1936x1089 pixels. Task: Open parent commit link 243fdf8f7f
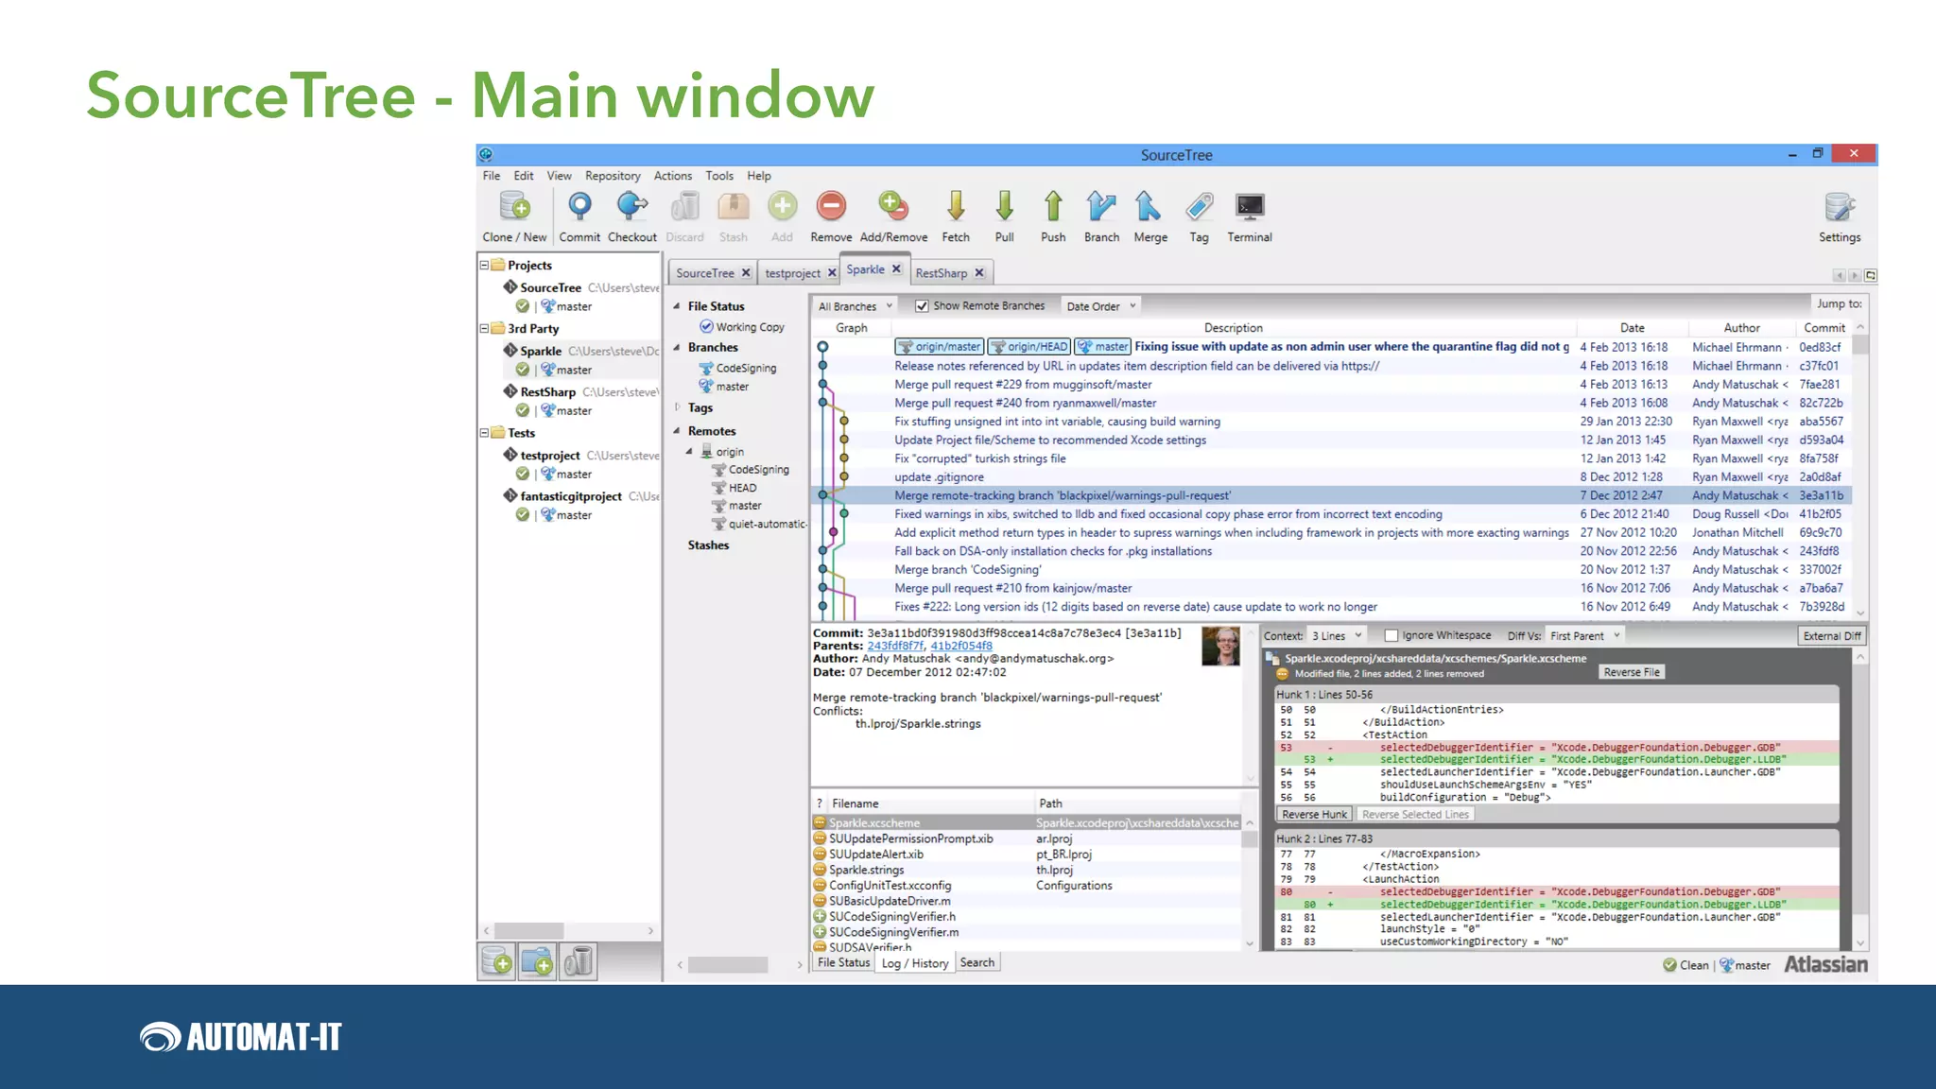tap(895, 646)
